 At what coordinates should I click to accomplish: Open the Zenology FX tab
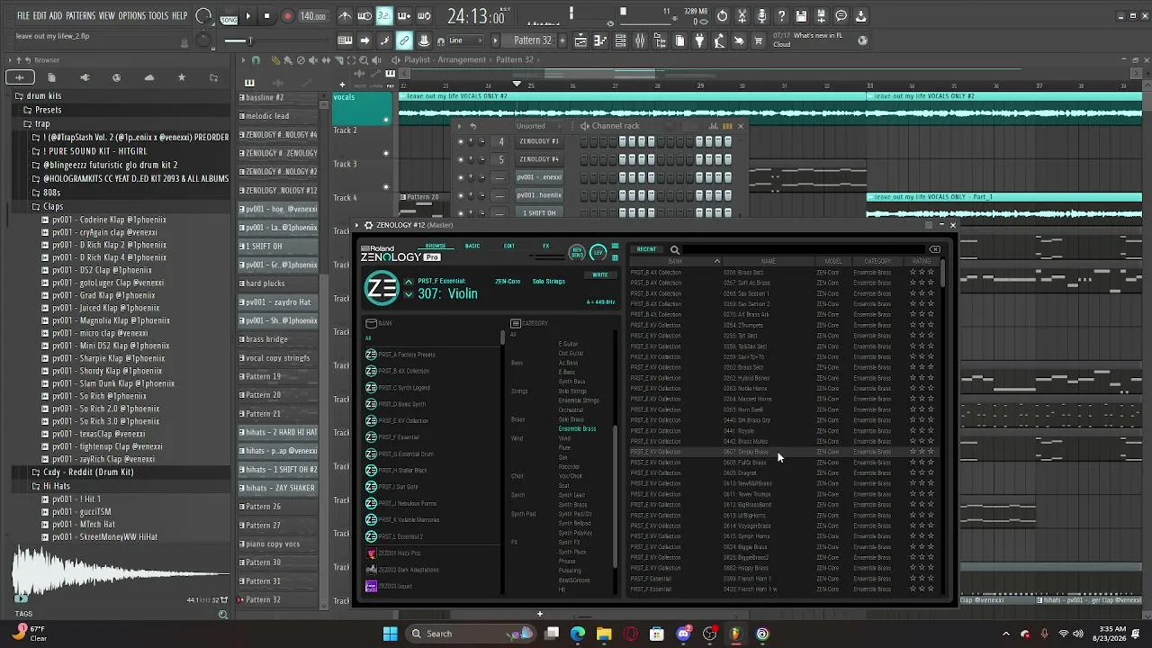(545, 247)
